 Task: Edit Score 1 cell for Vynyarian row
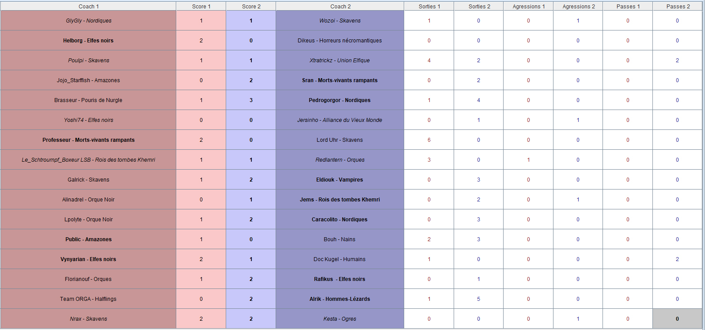pos(201,259)
